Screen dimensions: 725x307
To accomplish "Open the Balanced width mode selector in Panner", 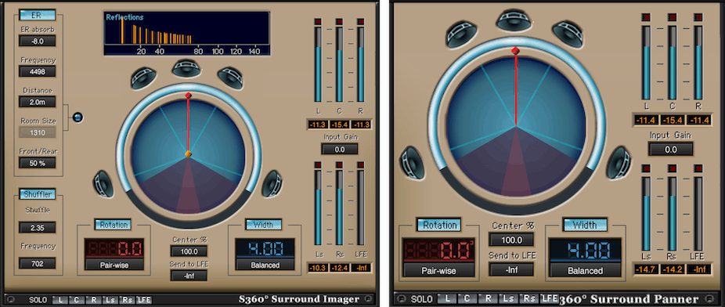I will pos(584,270).
